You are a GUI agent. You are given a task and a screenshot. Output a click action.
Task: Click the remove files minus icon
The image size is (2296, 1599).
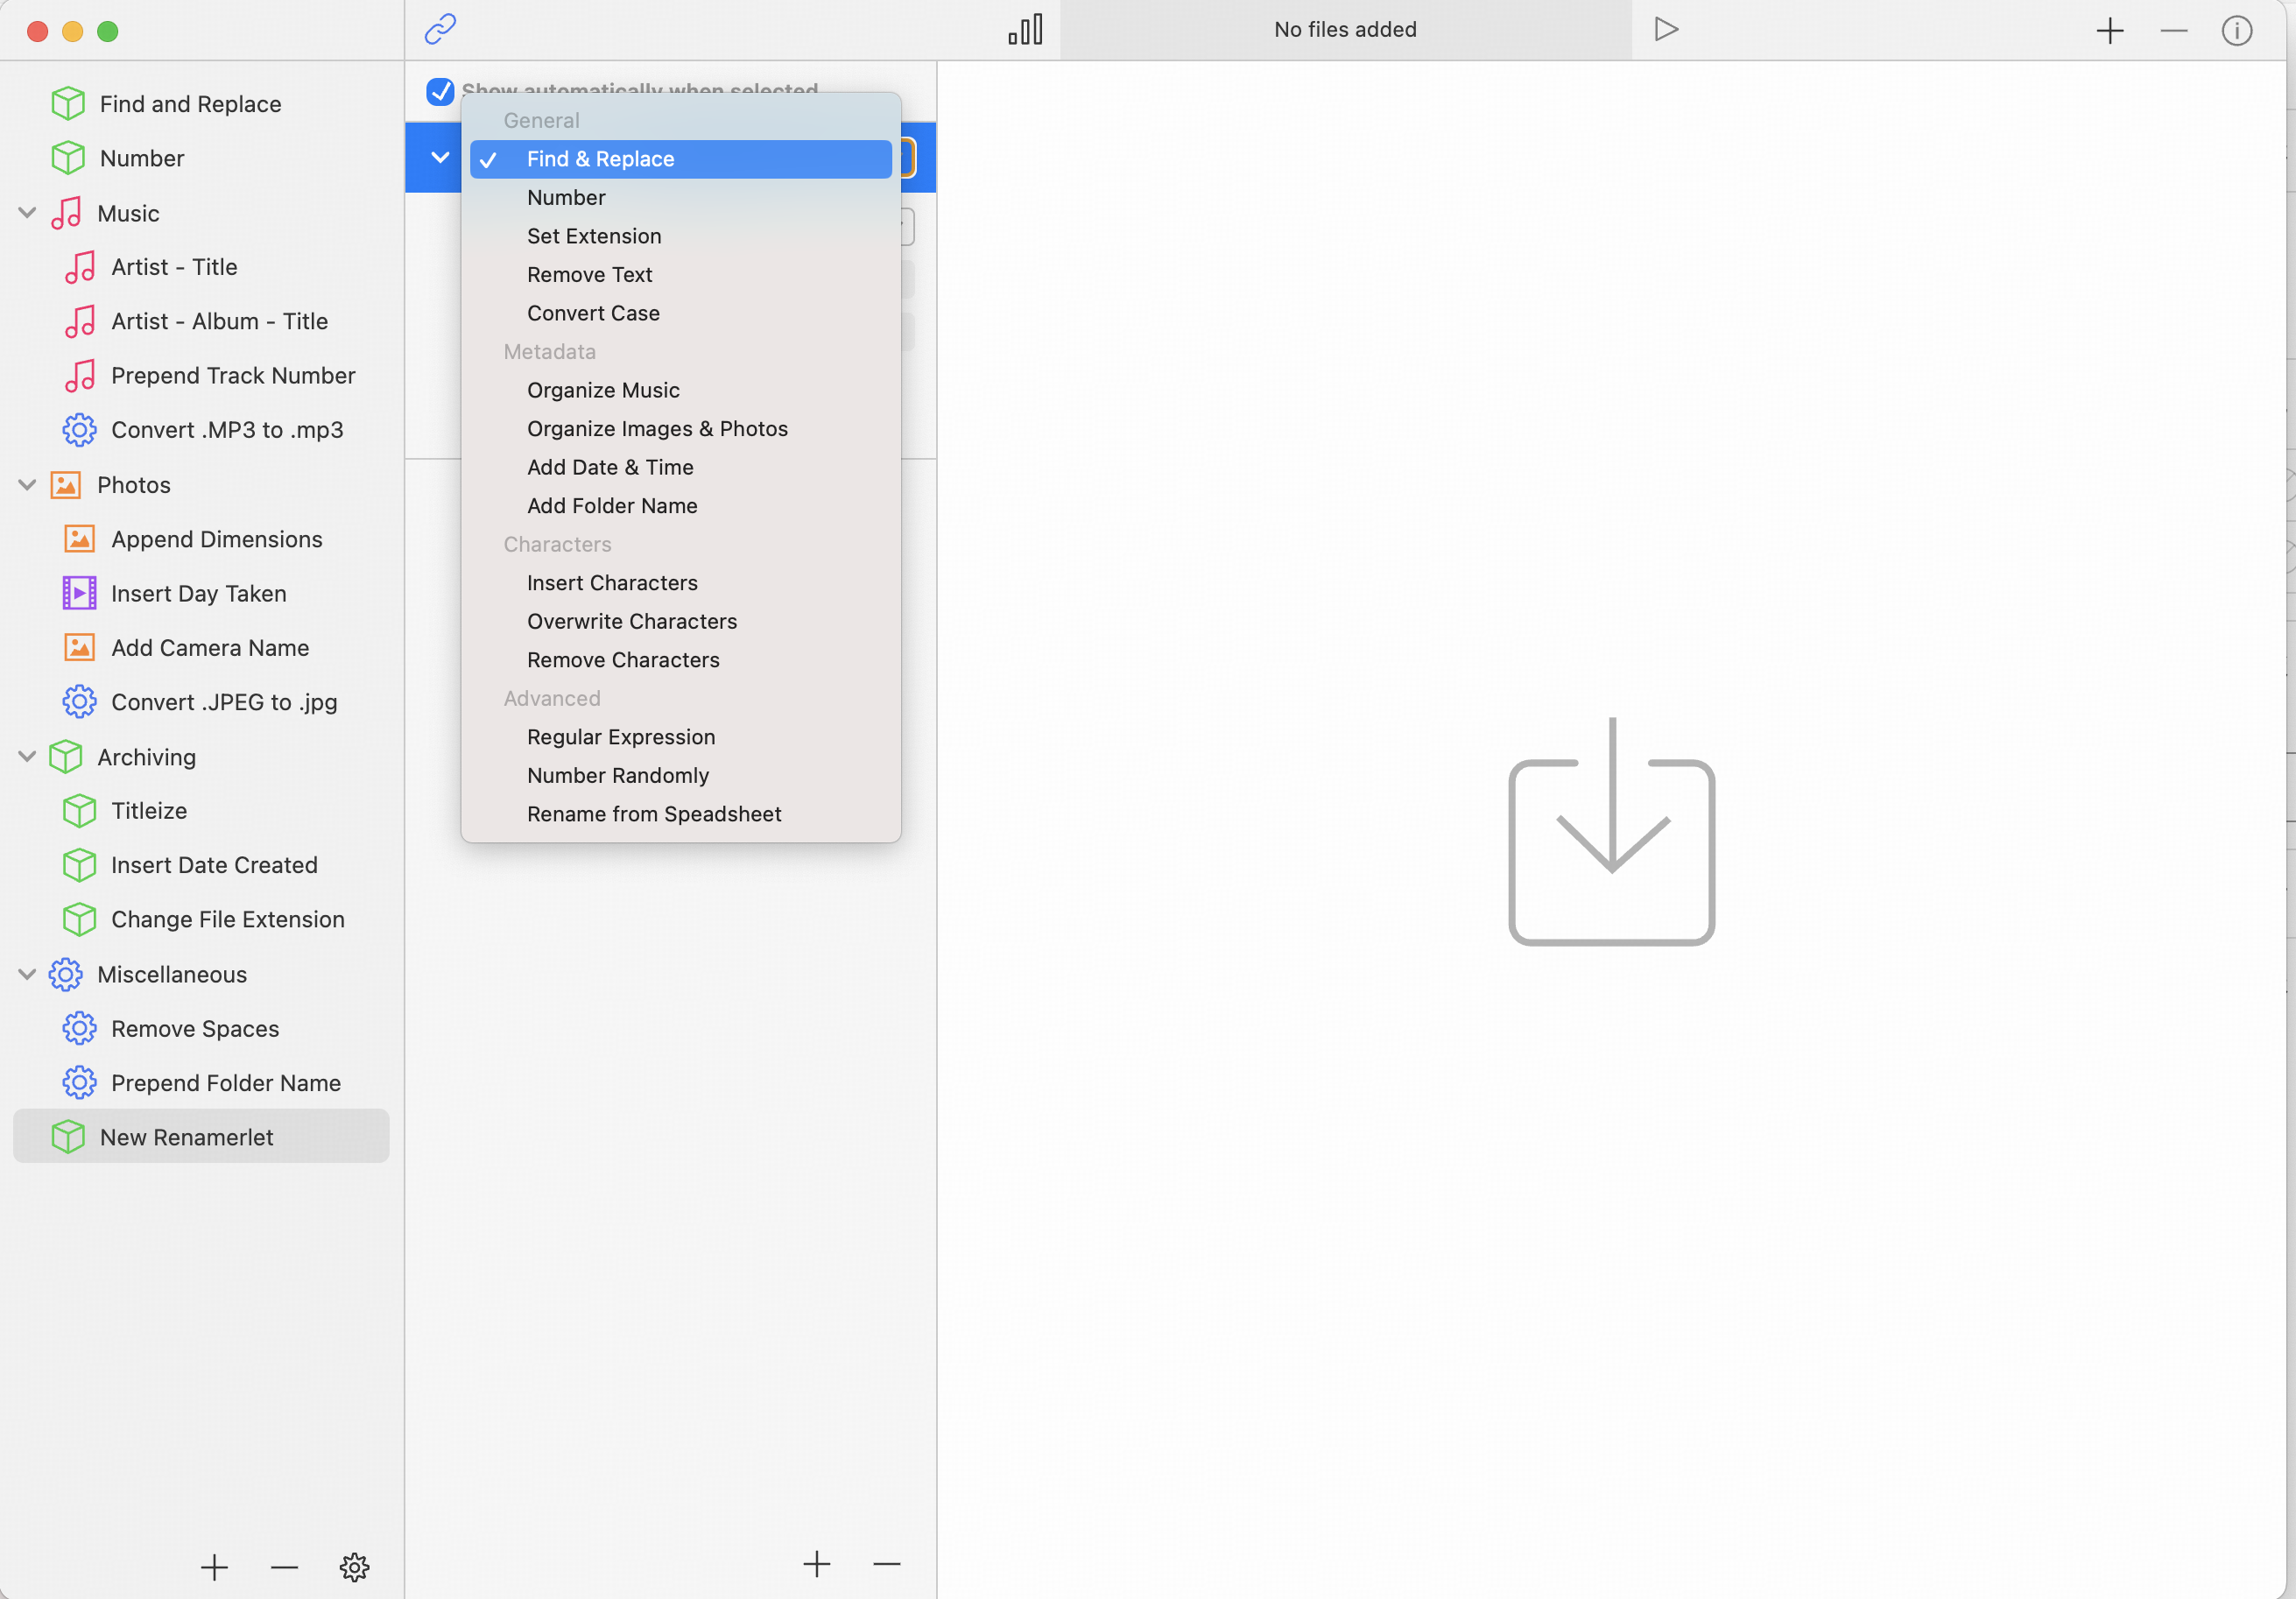2173,30
